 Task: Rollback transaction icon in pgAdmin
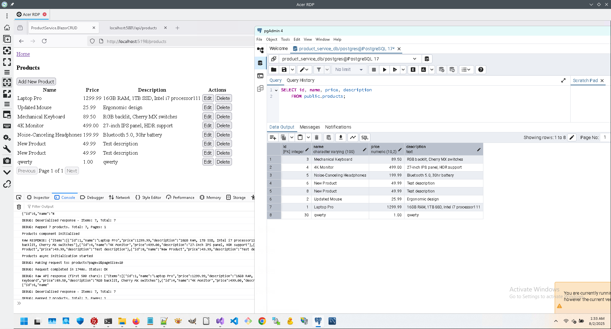pyautogui.click(x=452, y=70)
